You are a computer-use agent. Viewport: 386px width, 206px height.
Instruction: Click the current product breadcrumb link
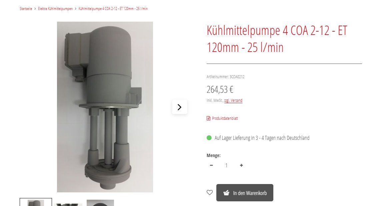pyautogui.click(x=113, y=9)
